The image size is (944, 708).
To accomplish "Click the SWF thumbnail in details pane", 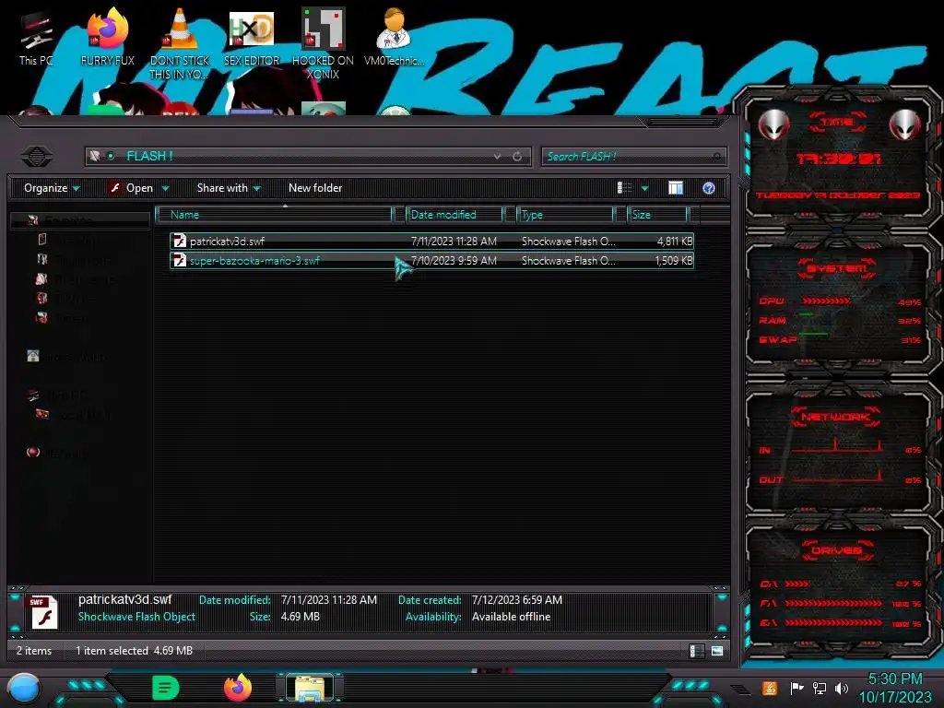I will point(44,612).
